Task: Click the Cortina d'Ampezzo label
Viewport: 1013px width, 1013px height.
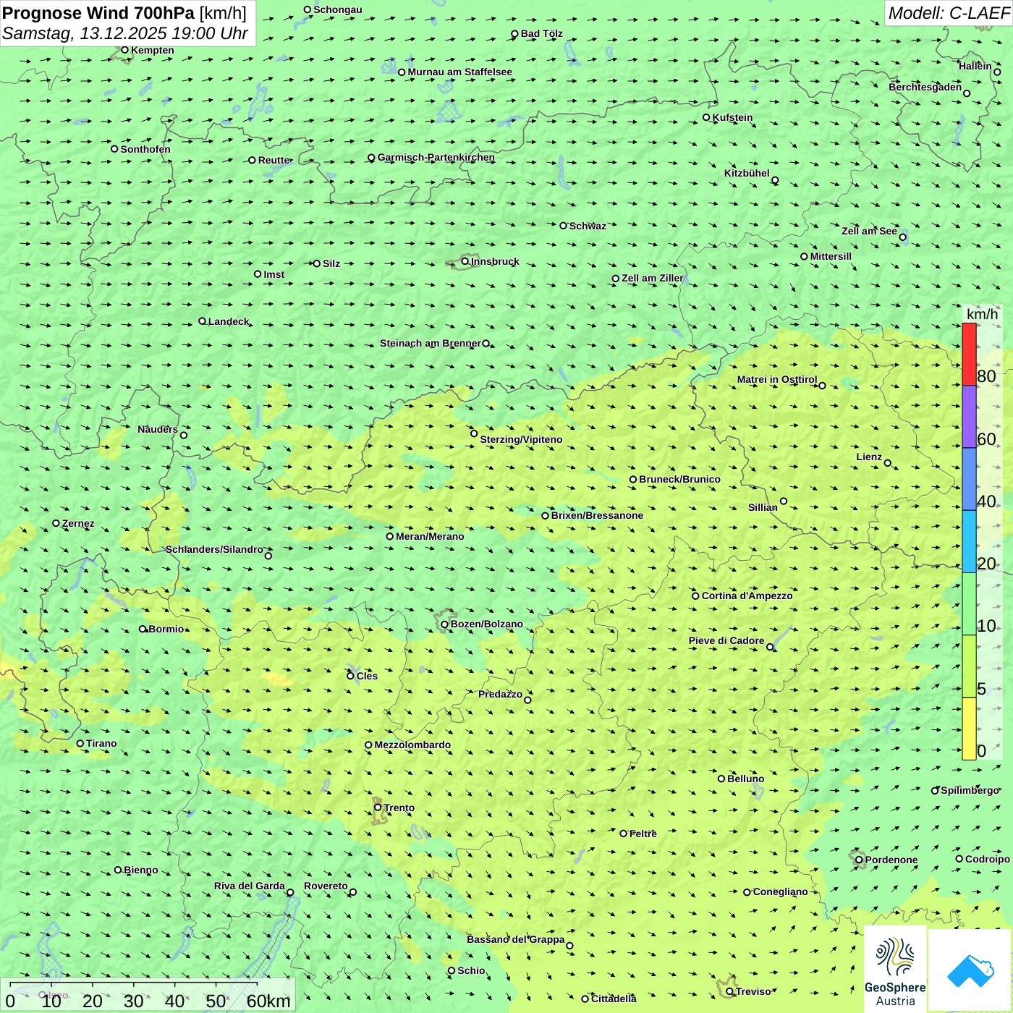Action: pos(747,595)
